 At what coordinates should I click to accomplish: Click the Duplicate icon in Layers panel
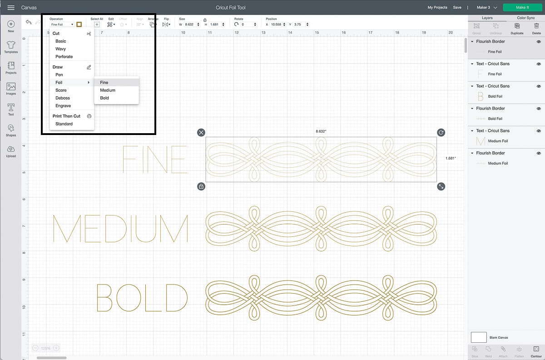(x=517, y=26)
